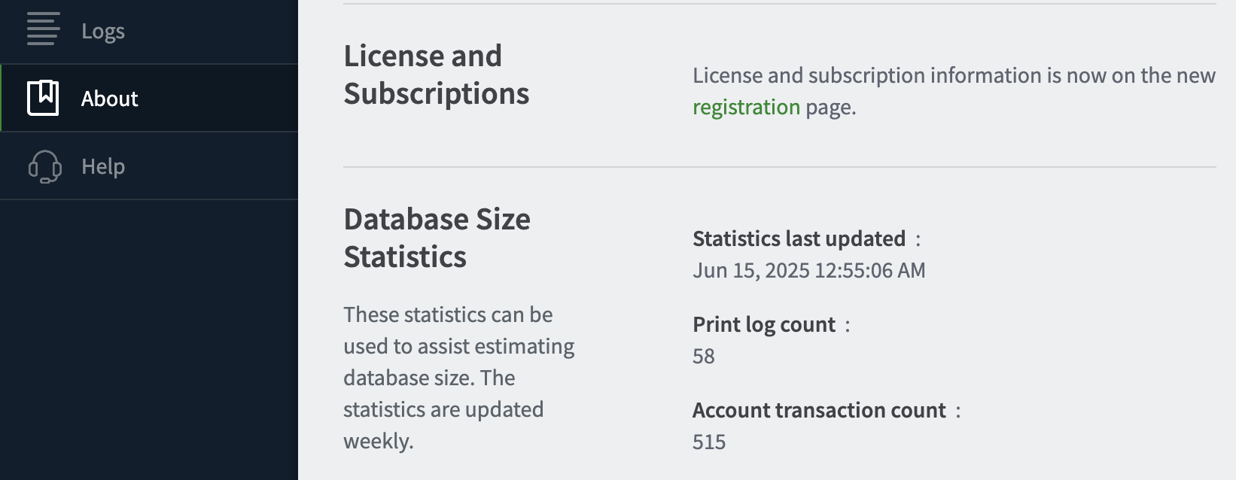This screenshot has height=480, width=1236.
Task: Click the Print log count label
Action: pyautogui.click(x=763, y=324)
